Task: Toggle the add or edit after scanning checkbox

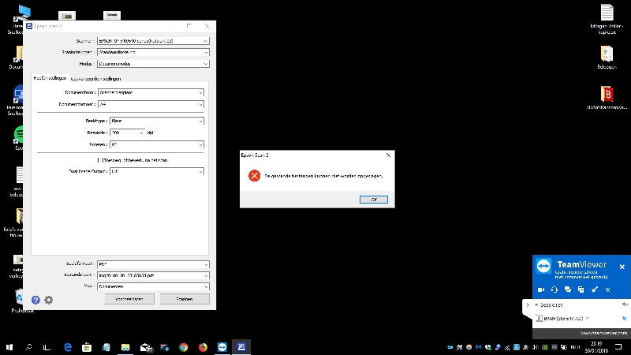Action: click(x=100, y=160)
